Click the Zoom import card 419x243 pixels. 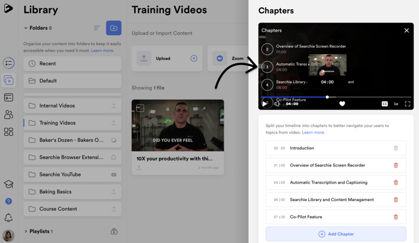(228, 58)
